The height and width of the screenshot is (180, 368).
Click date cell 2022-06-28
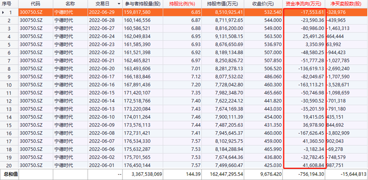[x=101, y=21]
